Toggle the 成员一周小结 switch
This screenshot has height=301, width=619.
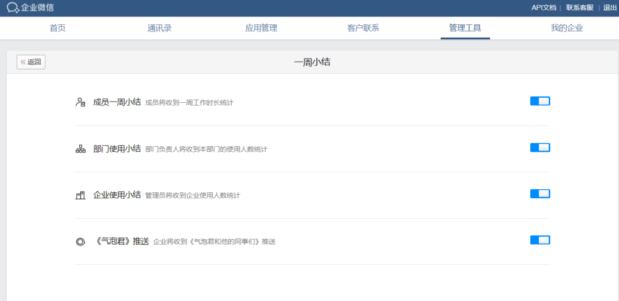click(x=540, y=102)
